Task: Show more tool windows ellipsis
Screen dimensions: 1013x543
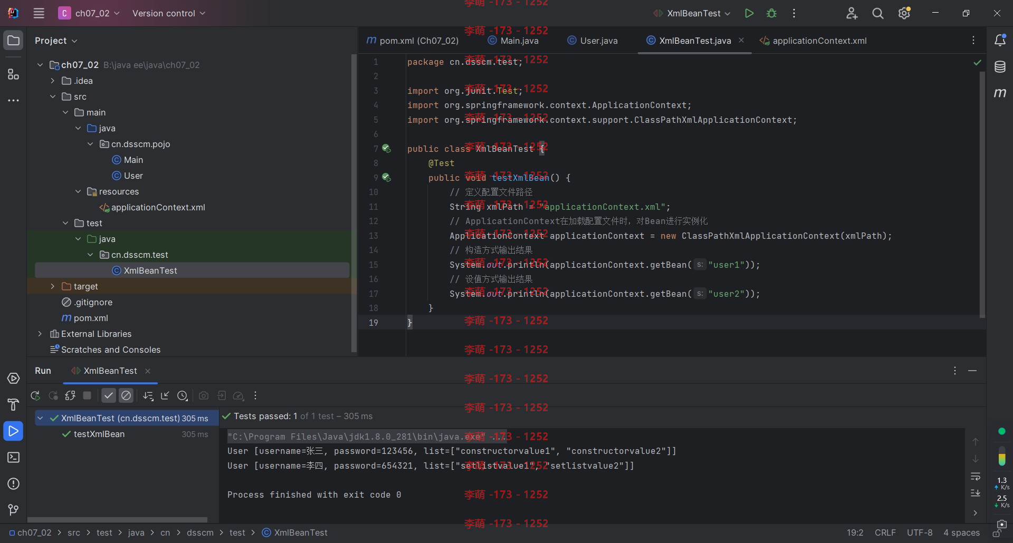Action: [x=14, y=100]
